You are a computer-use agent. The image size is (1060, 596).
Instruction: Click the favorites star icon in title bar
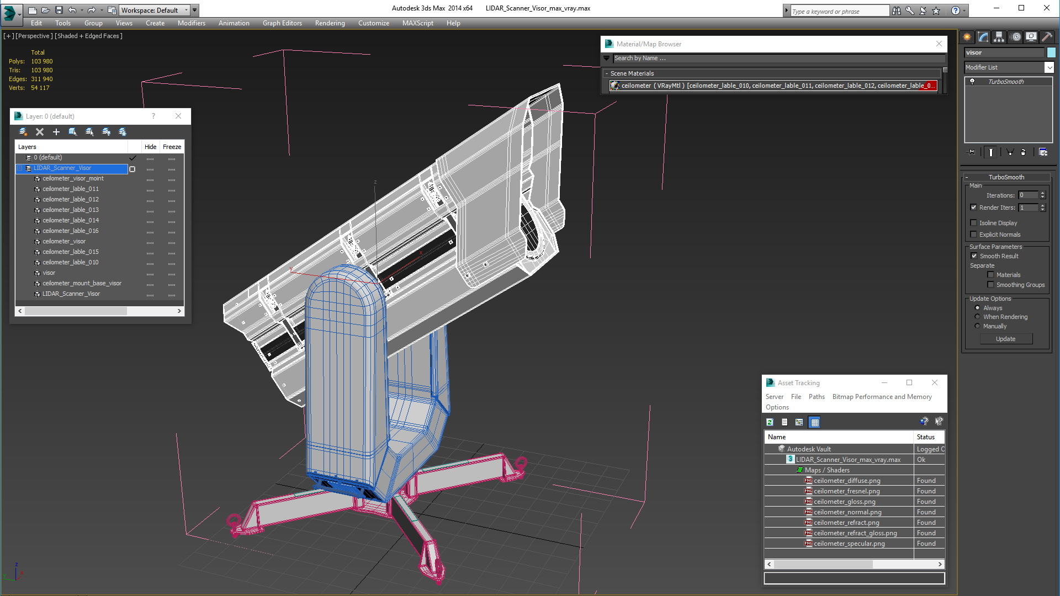coord(936,10)
